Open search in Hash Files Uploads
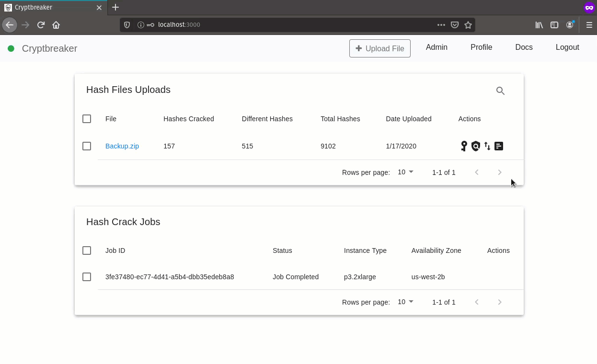Screen dimensions: 597x364 tap(500, 91)
